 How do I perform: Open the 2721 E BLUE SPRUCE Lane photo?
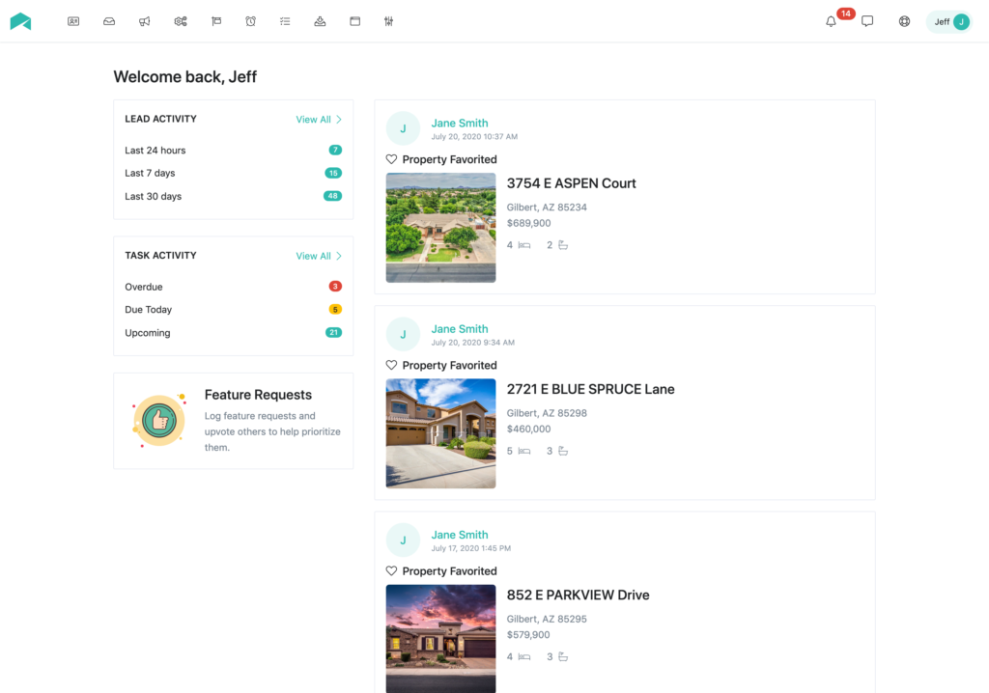point(440,433)
